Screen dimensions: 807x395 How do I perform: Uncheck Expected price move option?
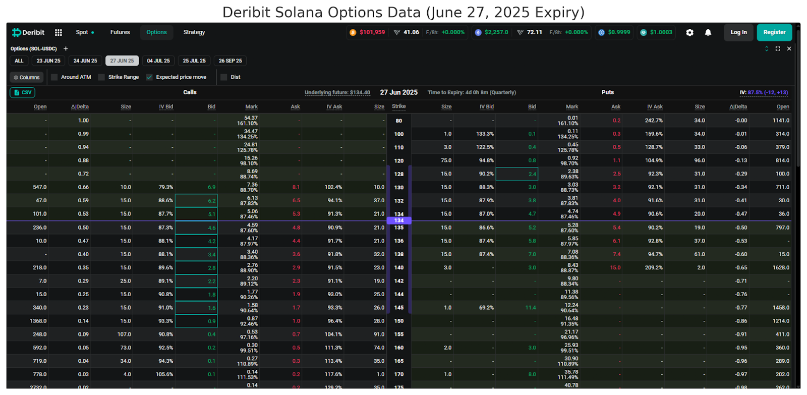(x=149, y=77)
